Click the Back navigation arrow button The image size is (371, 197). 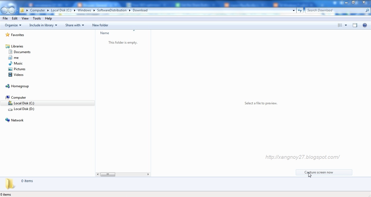coord(4,11)
